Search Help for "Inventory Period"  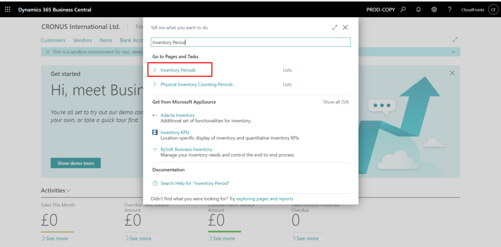pos(195,183)
